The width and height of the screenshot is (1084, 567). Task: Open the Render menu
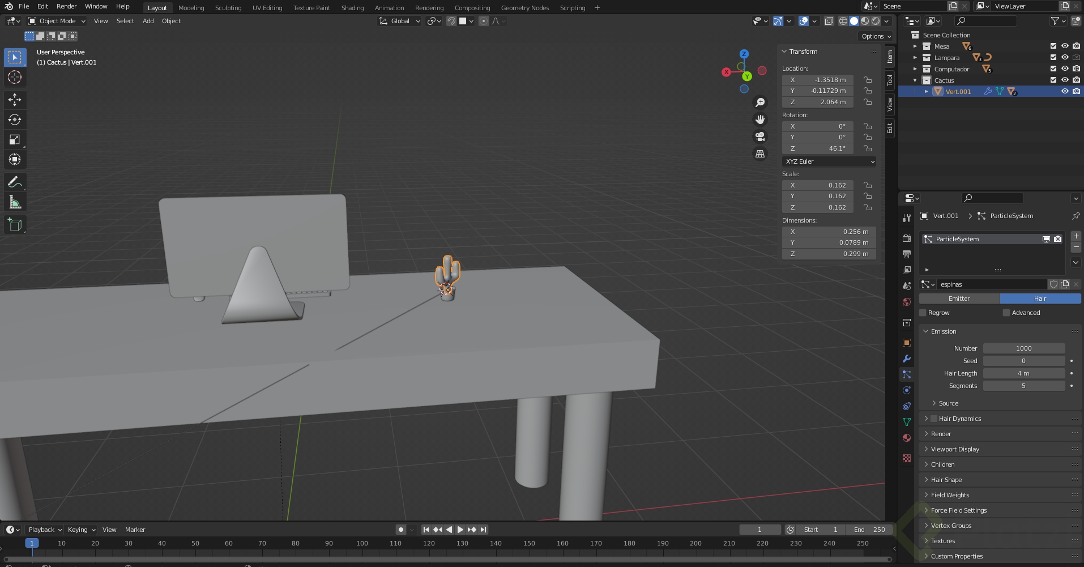(x=66, y=6)
